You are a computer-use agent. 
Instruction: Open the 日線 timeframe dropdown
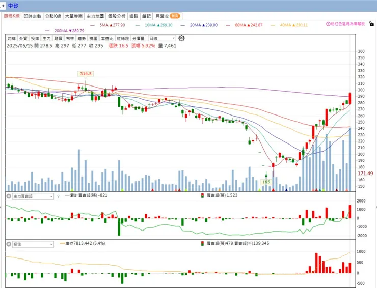click(162, 38)
